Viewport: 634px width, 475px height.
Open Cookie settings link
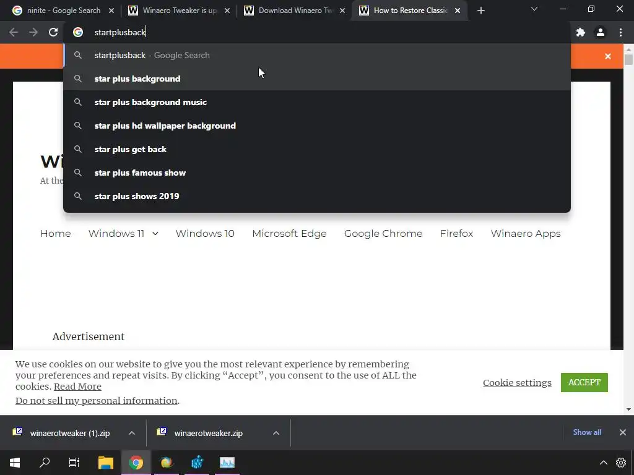tap(517, 382)
